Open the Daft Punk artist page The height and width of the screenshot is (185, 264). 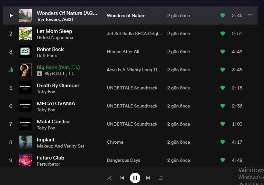[x=47, y=56]
